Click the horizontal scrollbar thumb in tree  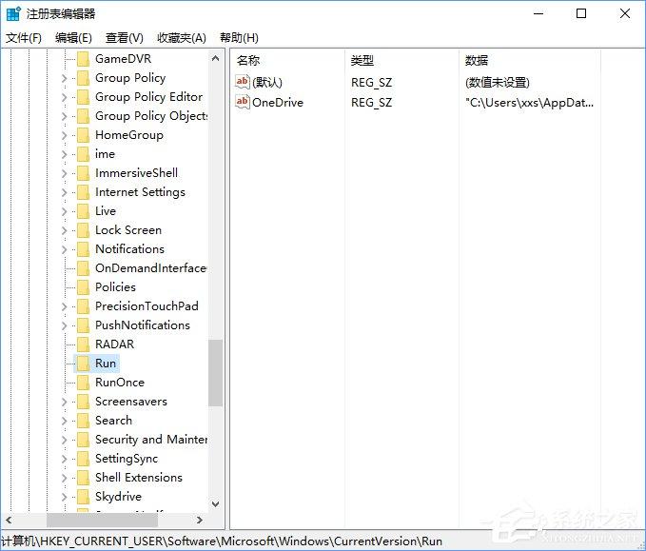102,520
